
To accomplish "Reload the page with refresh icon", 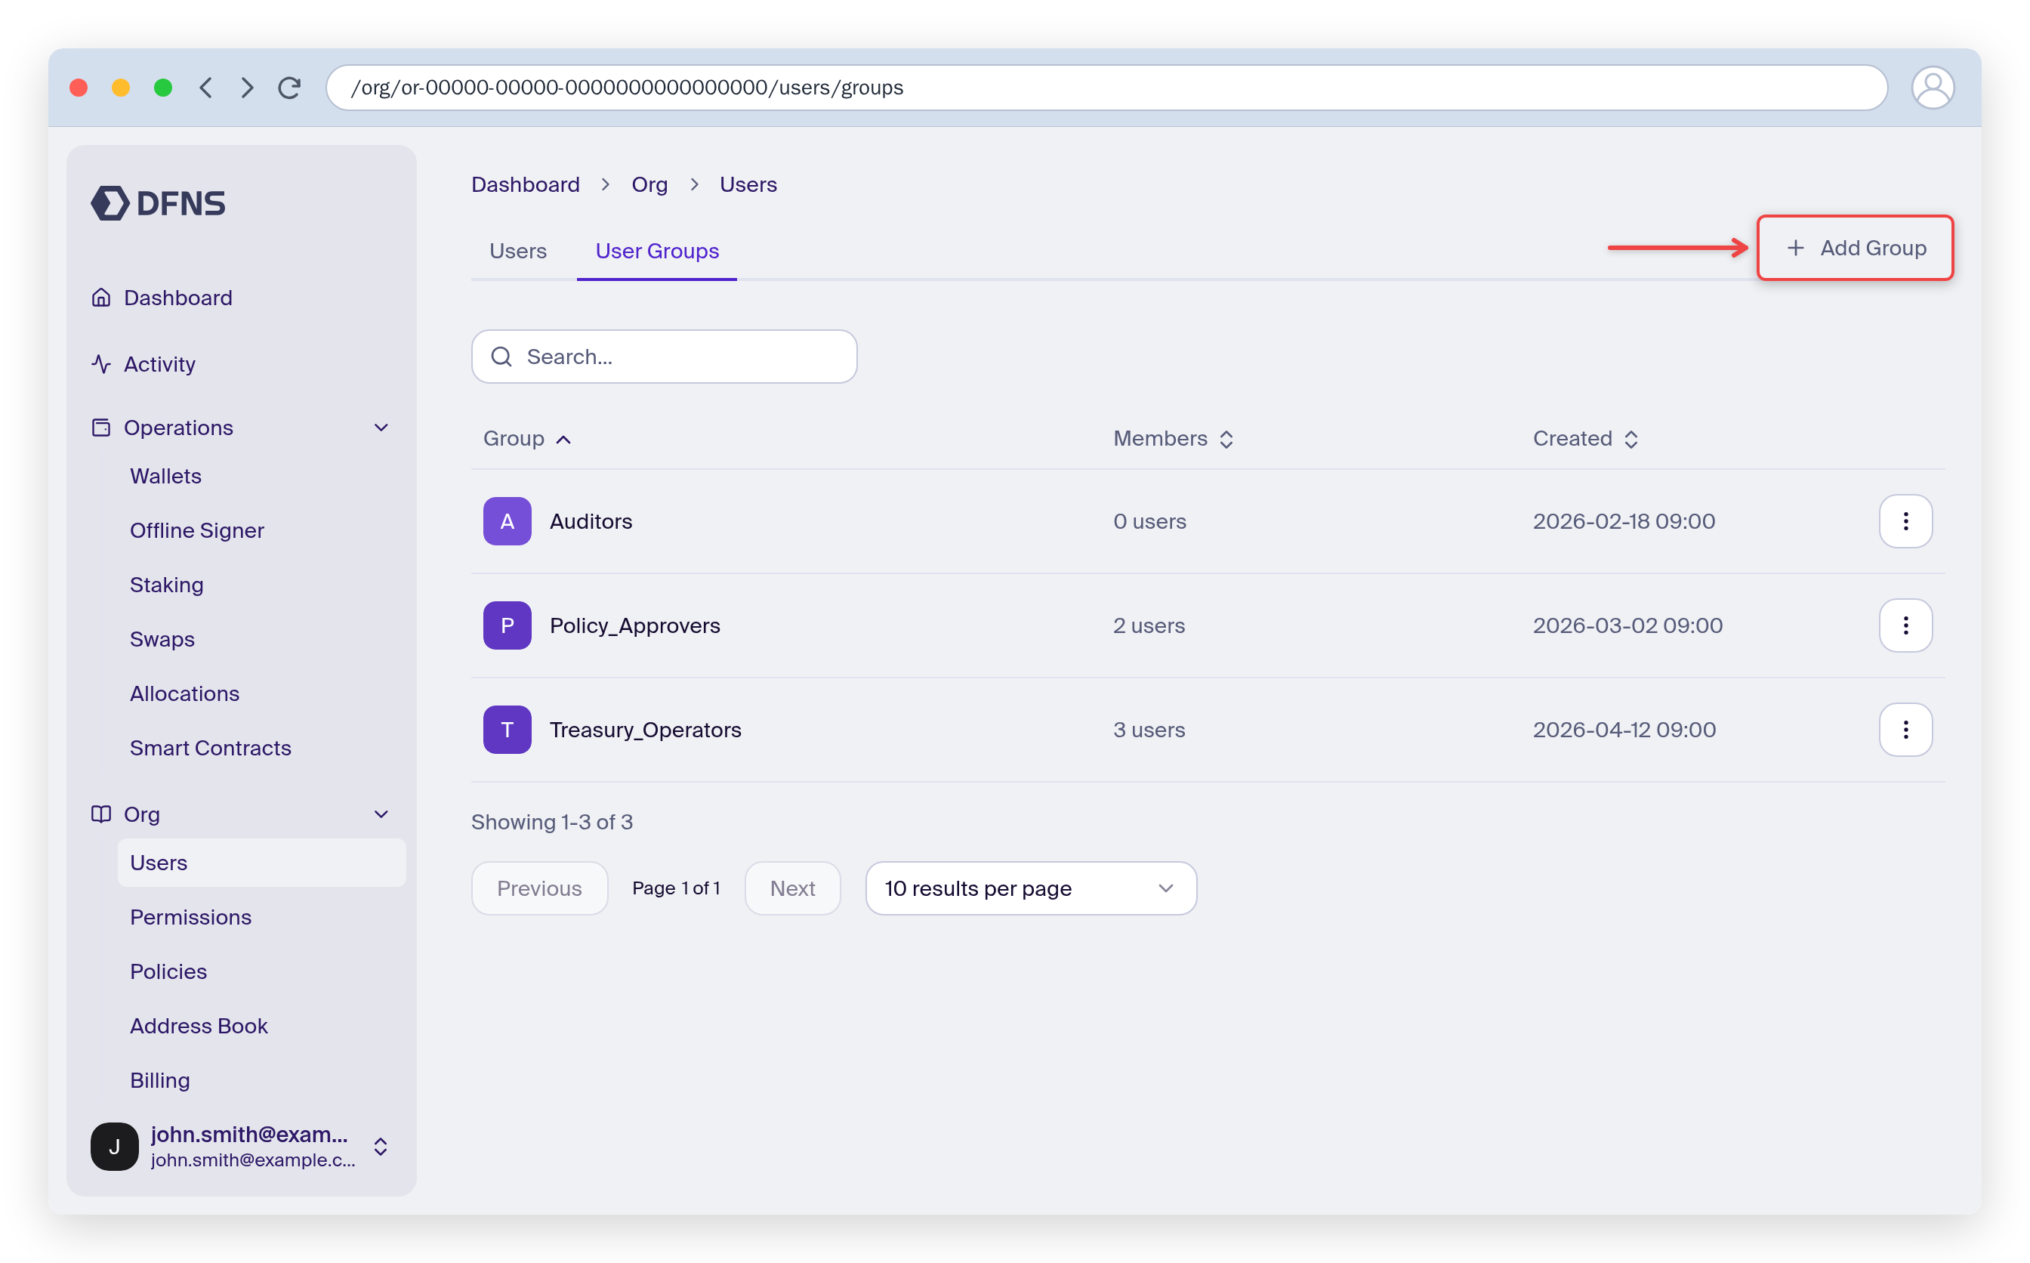I will tap(290, 88).
